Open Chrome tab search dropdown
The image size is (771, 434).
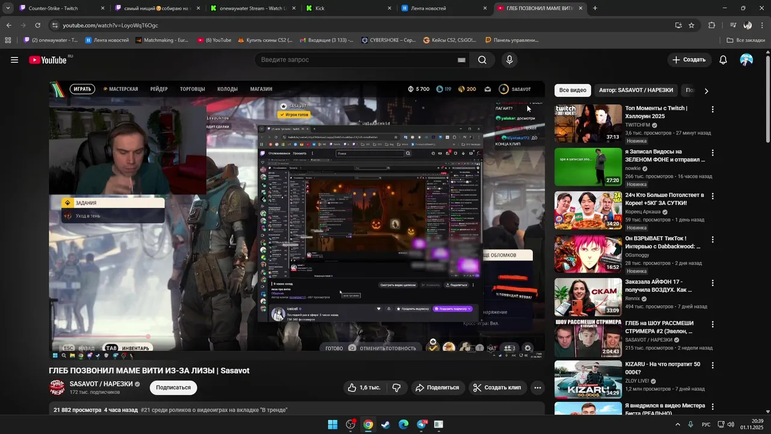(x=8, y=8)
